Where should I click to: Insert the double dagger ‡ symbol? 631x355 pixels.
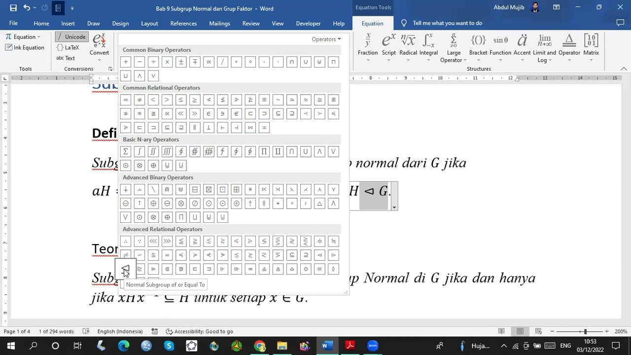[x=264, y=203]
